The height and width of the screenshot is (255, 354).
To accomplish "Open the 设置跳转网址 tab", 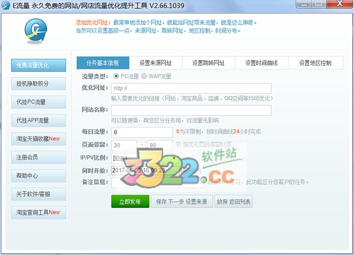I will 208,63.
